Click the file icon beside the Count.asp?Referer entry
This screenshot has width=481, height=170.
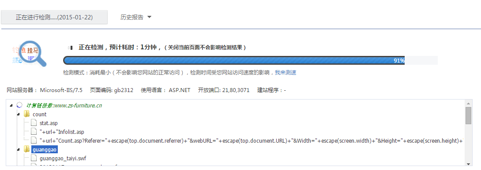pyautogui.click(x=34, y=140)
